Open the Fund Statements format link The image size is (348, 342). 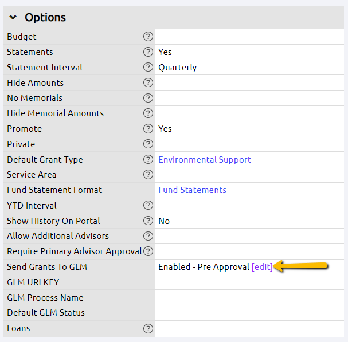click(x=192, y=190)
